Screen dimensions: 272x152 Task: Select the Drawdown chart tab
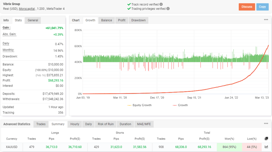pos(138,20)
